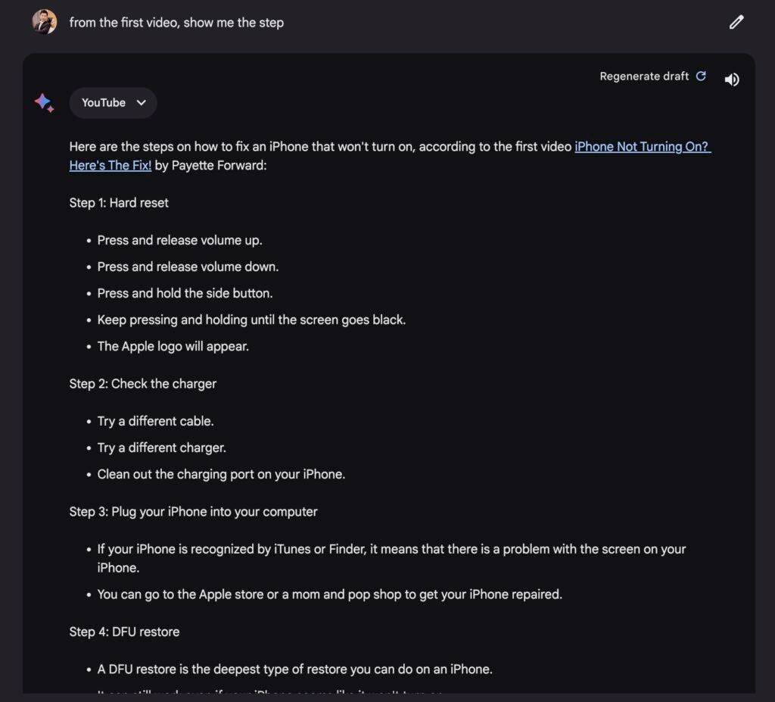Click 'Try a different cable' bullet
This screenshot has height=702, width=775.
156,421
